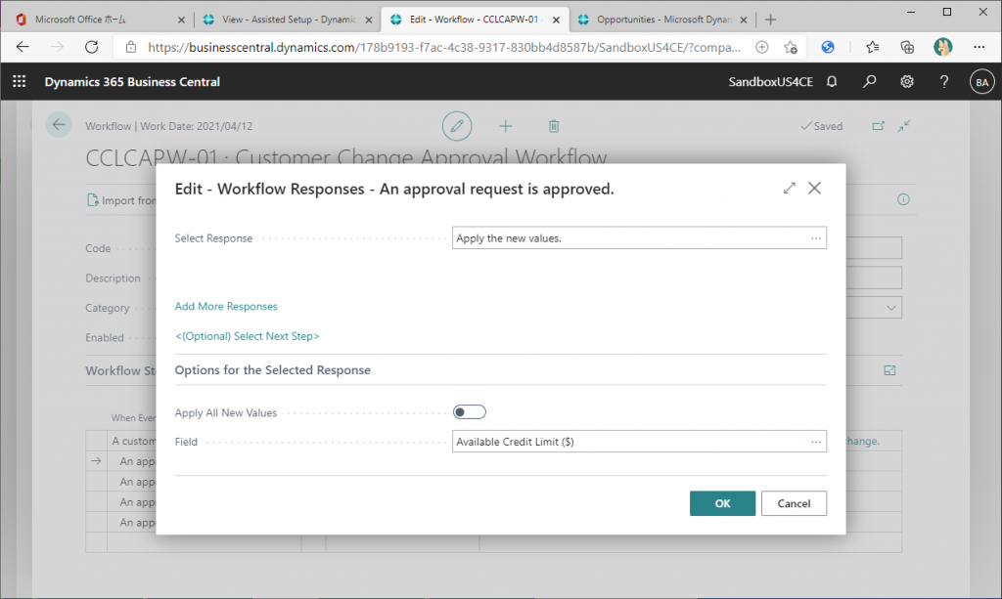Expand the Workflow Steps section icon
The width and height of the screenshot is (1002, 599).
pos(889,370)
